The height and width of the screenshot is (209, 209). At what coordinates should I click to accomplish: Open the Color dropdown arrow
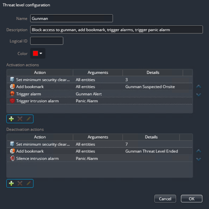[41, 53]
